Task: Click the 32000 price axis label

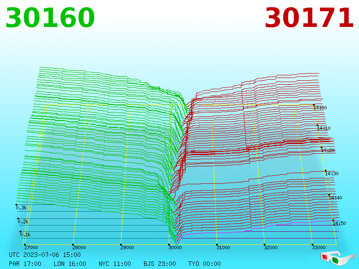Action: click(x=271, y=247)
